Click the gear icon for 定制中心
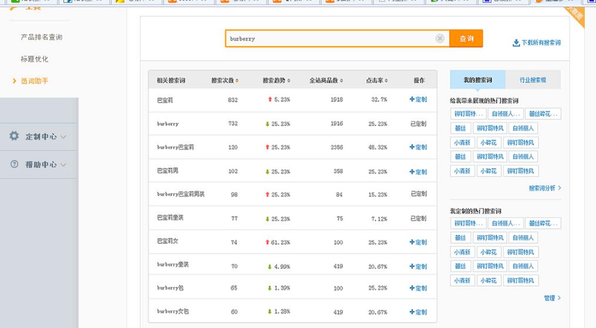This screenshot has width=596, height=328. click(x=15, y=136)
